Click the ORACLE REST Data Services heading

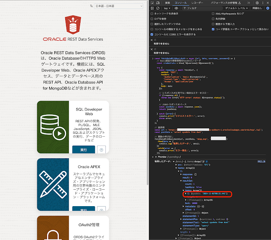(x=73, y=39)
